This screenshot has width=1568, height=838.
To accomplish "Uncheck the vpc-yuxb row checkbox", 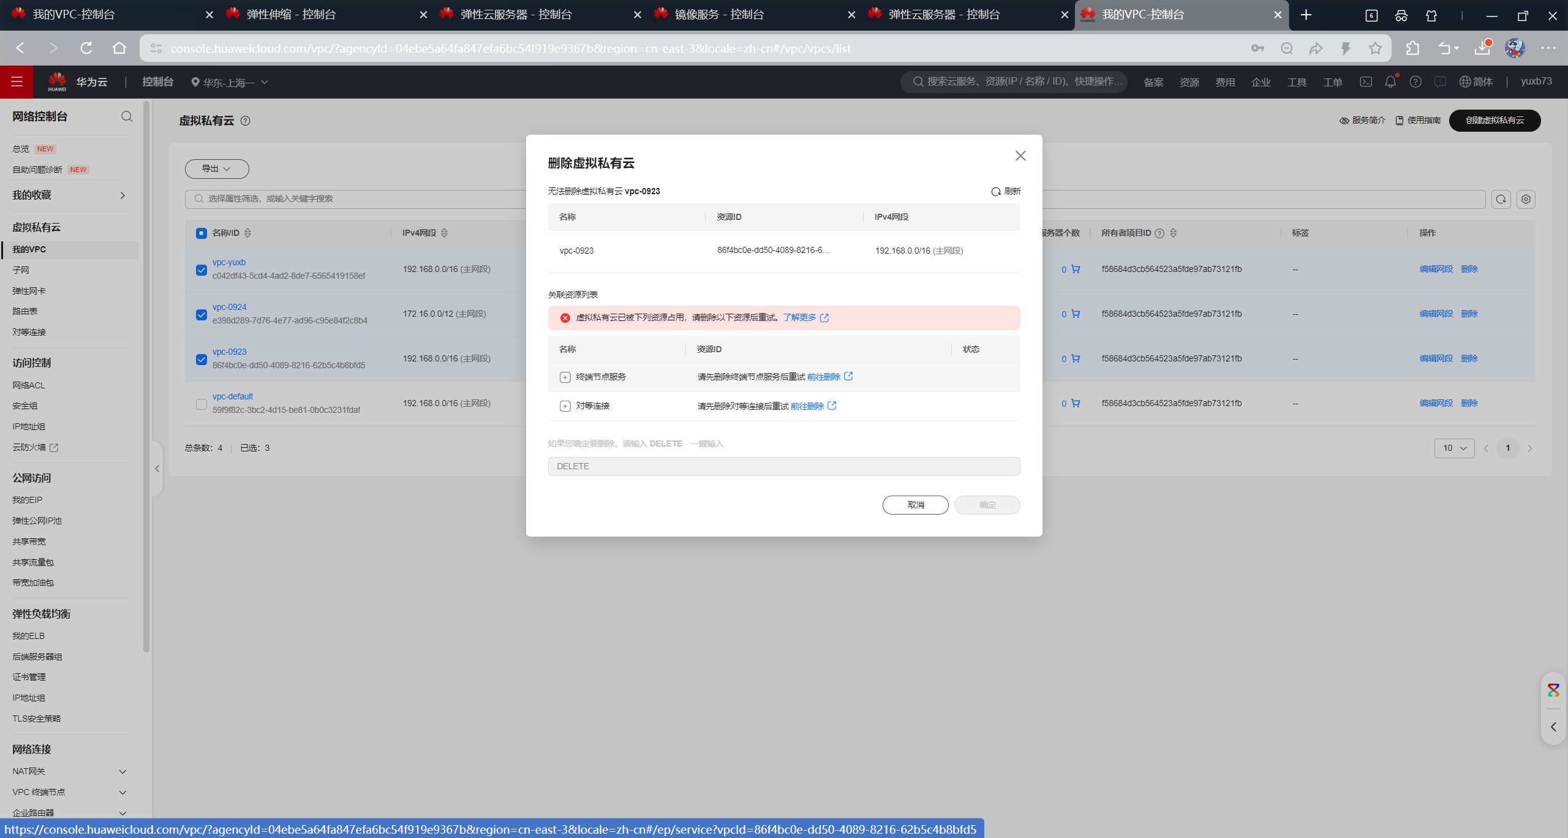I will 202,270.
